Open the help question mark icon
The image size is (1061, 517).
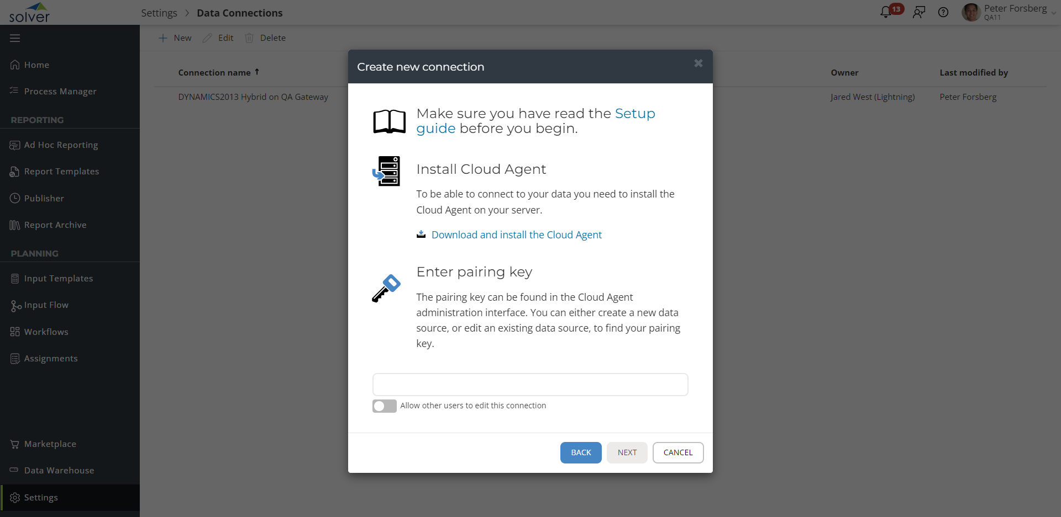click(x=943, y=12)
